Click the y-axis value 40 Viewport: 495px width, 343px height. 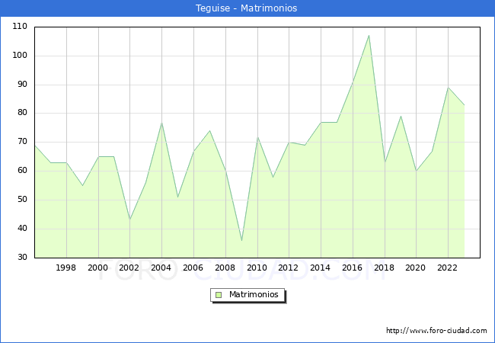point(22,229)
